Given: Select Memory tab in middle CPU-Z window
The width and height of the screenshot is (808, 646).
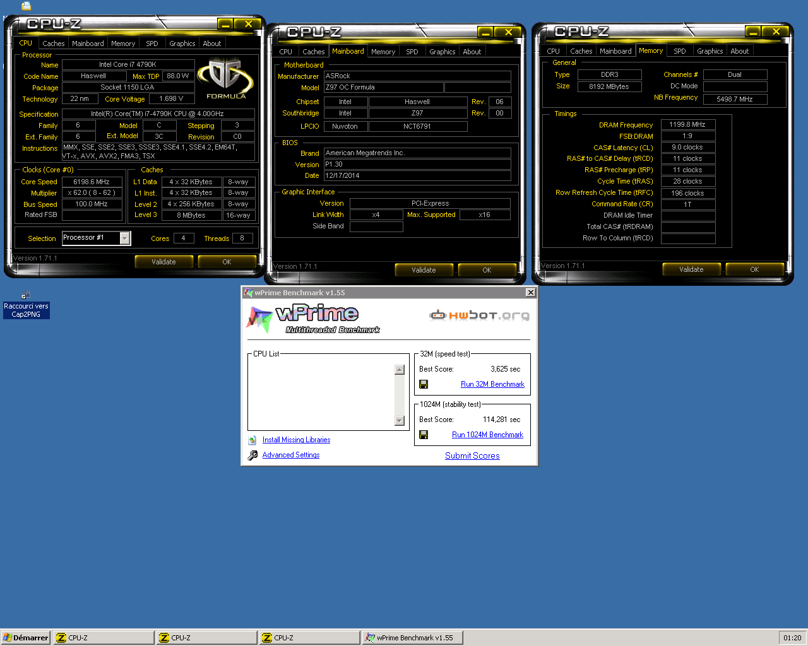Looking at the screenshot, I should point(383,52).
